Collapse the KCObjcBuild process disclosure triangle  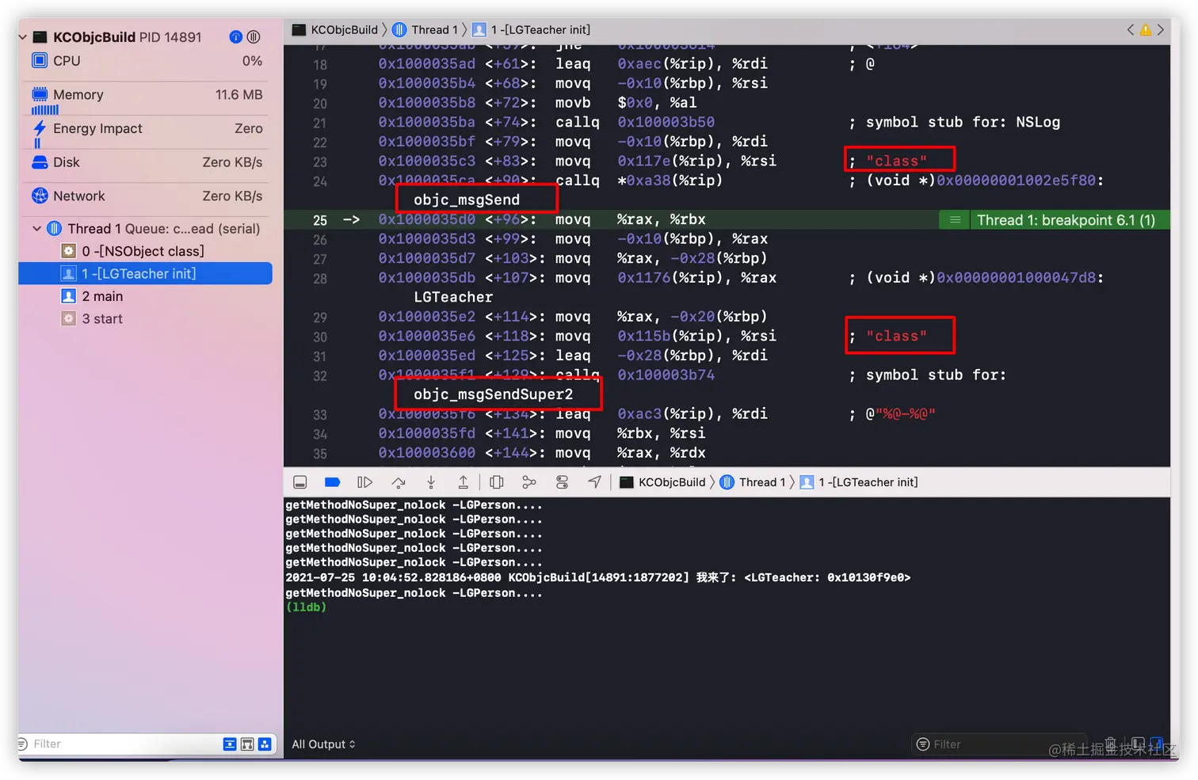[23, 37]
